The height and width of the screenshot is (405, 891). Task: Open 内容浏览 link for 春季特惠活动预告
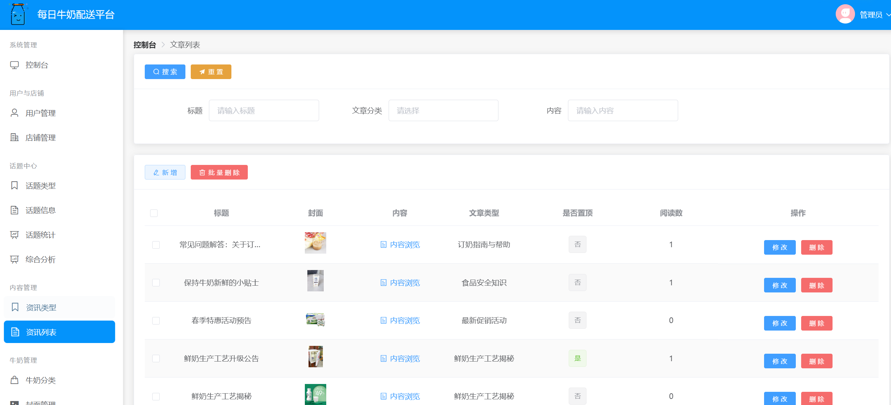tap(400, 320)
